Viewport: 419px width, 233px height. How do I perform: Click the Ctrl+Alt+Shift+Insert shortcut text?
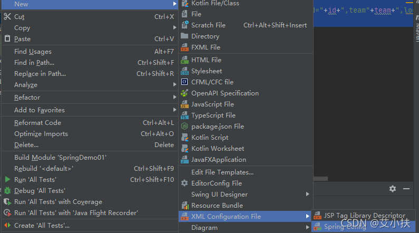coord(275,25)
